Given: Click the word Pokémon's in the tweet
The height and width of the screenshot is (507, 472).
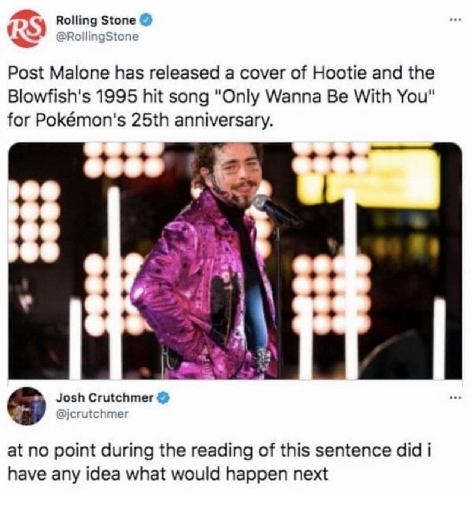Looking at the screenshot, I should pyautogui.click(x=79, y=121).
